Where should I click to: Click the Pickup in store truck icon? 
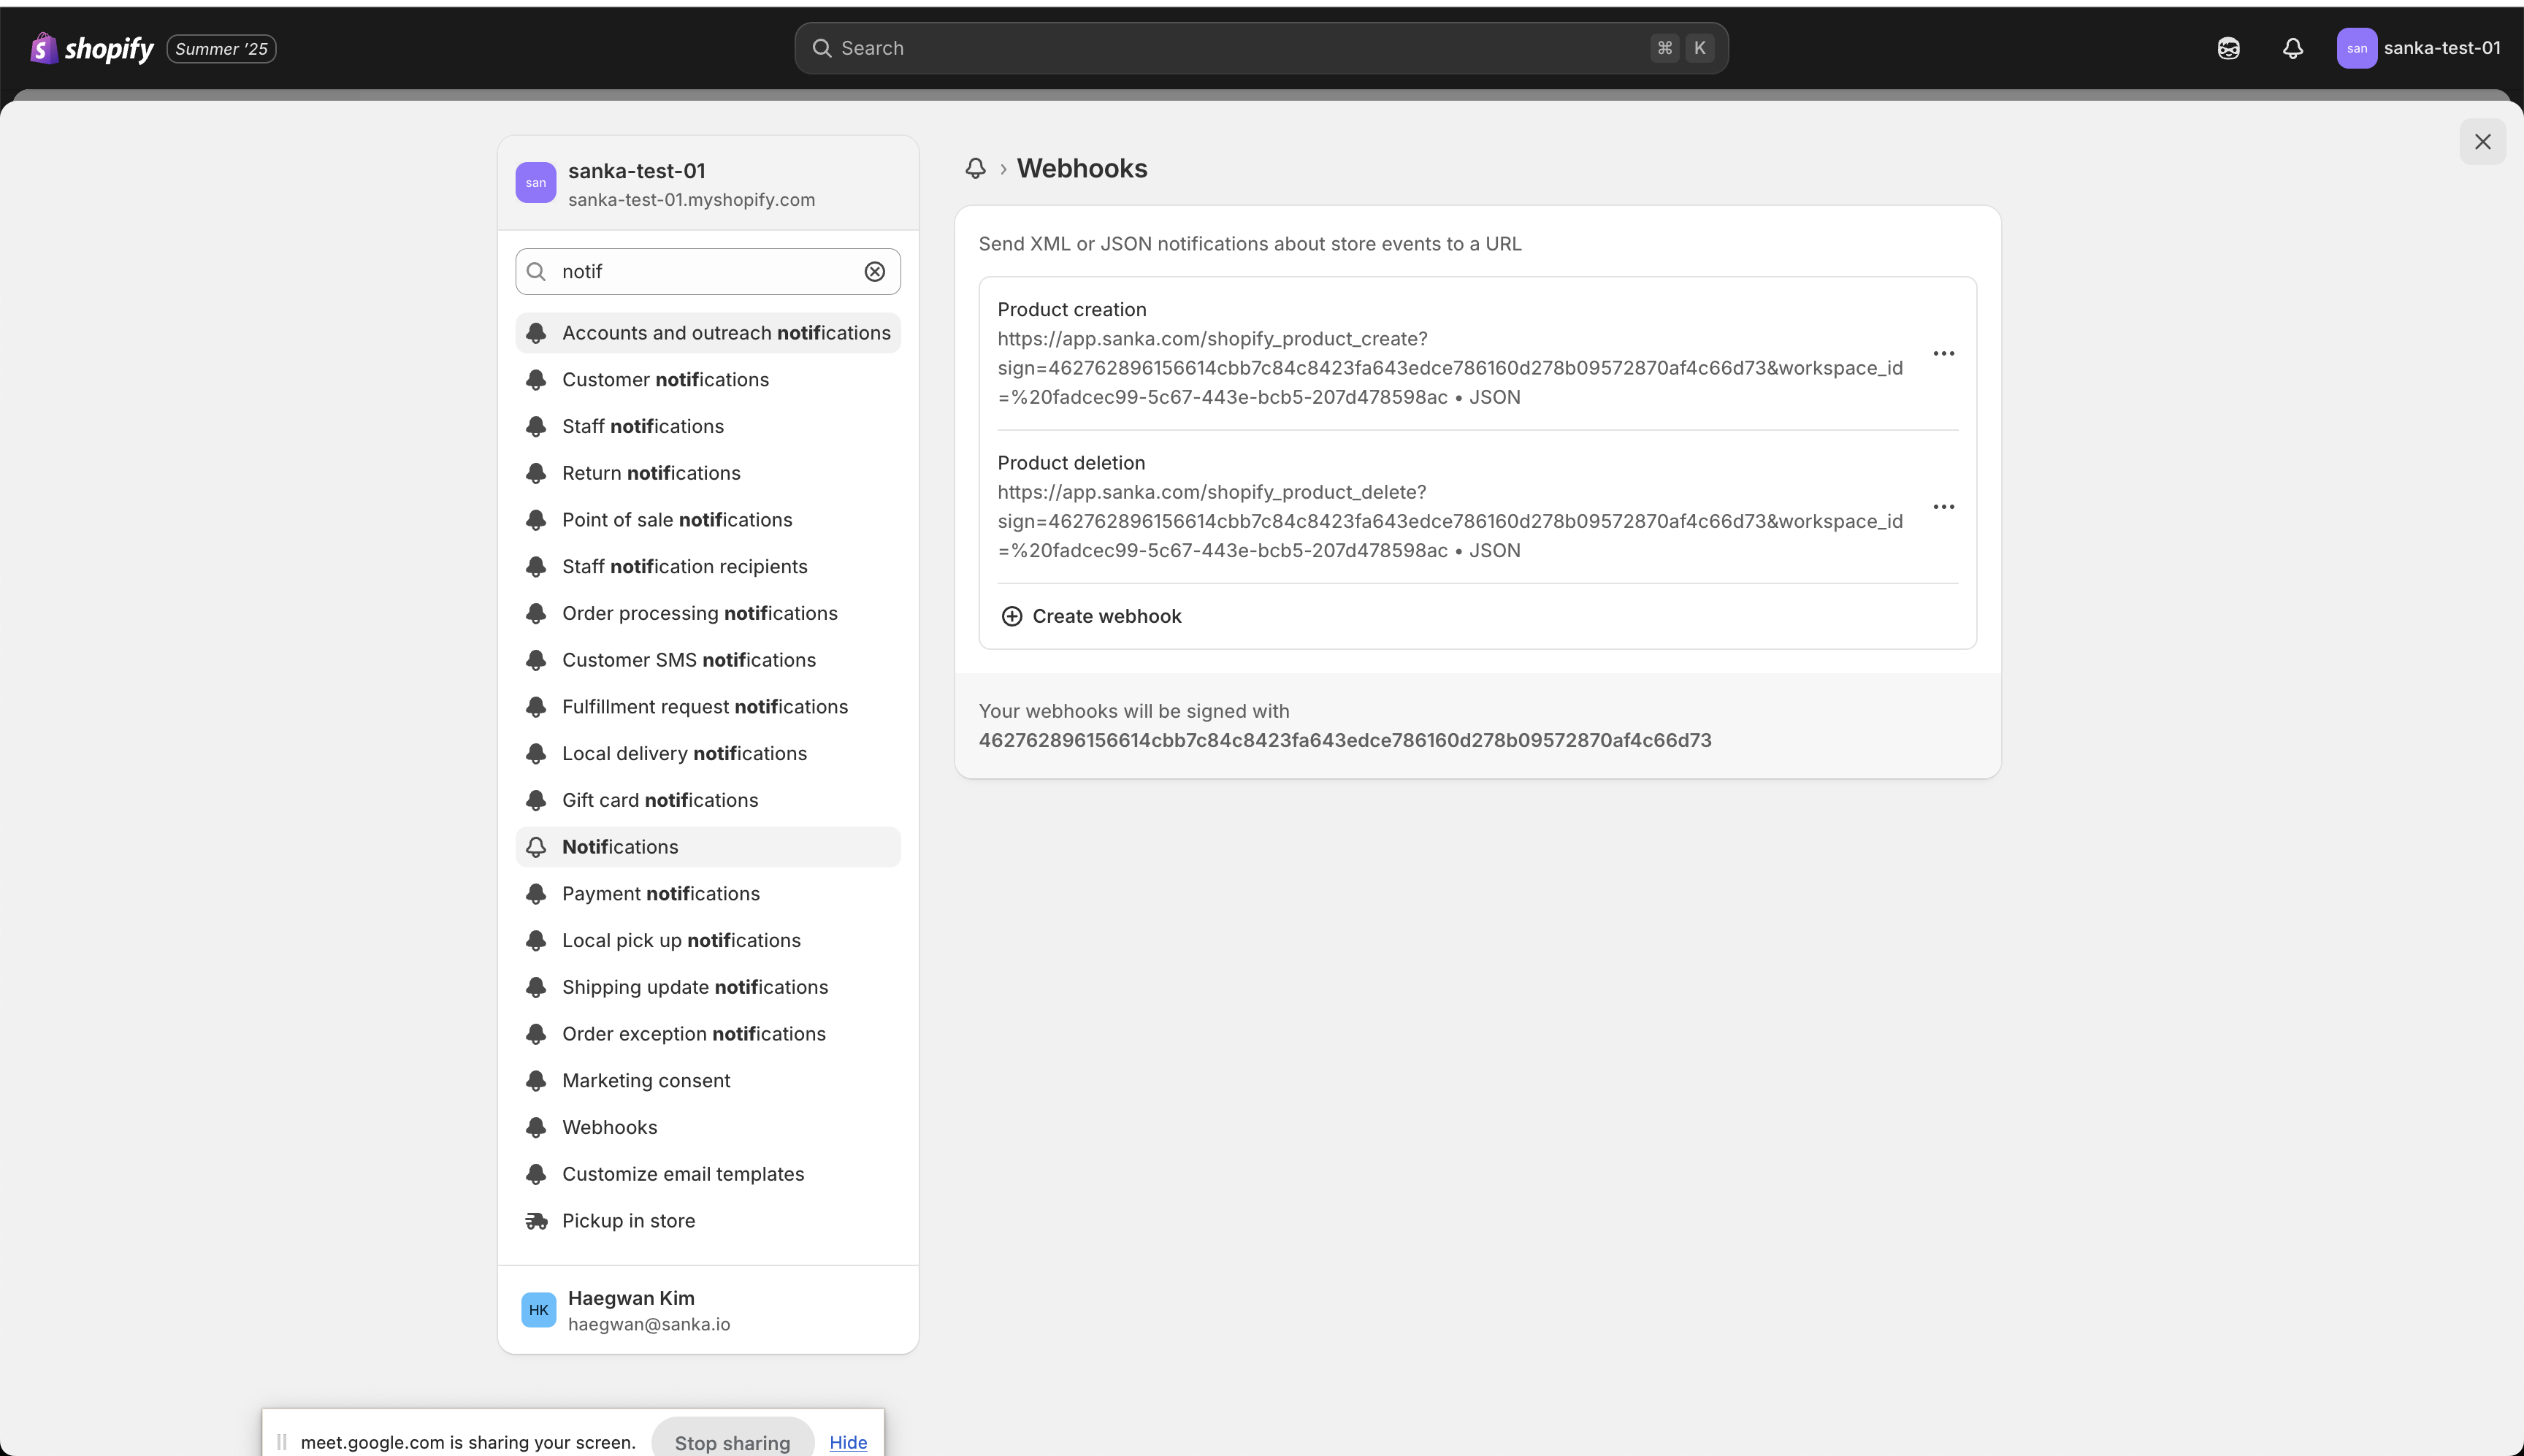537,1221
